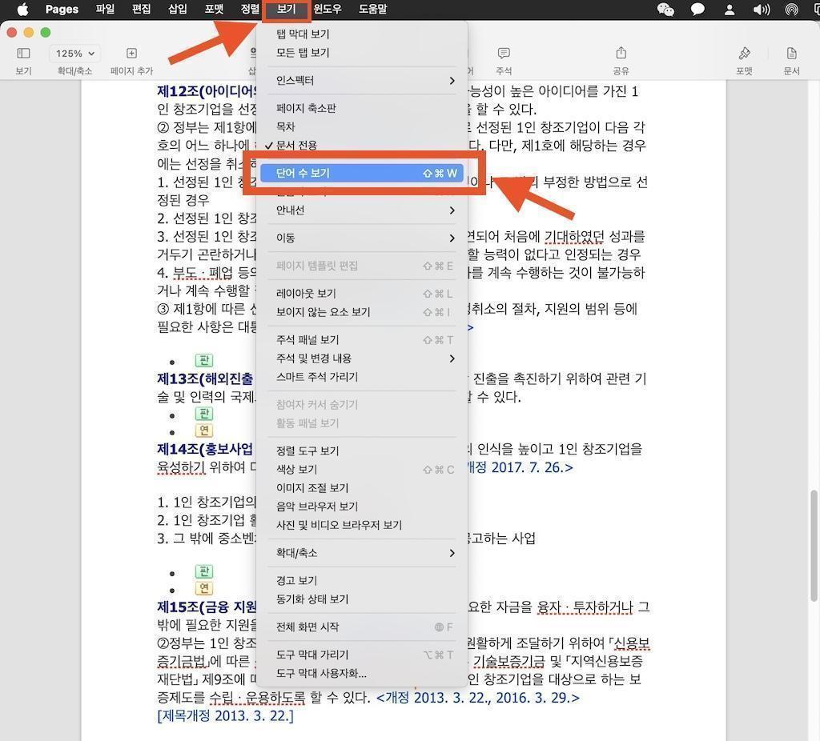The width and height of the screenshot is (820, 741).
Task: Click the 제15조(금융 지원 heading text
Action: pos(207,607)
